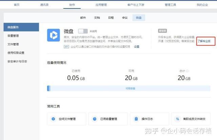Click the 设置 link next to API description

[x=137, y=46]
